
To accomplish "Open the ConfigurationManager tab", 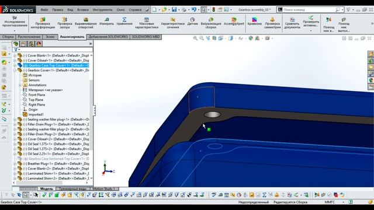I will (x=31, y=44).
